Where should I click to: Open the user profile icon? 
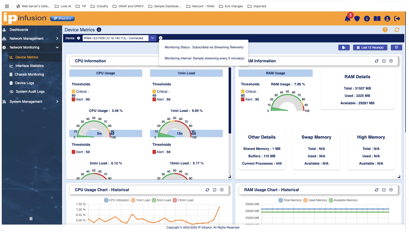(387, 19)
